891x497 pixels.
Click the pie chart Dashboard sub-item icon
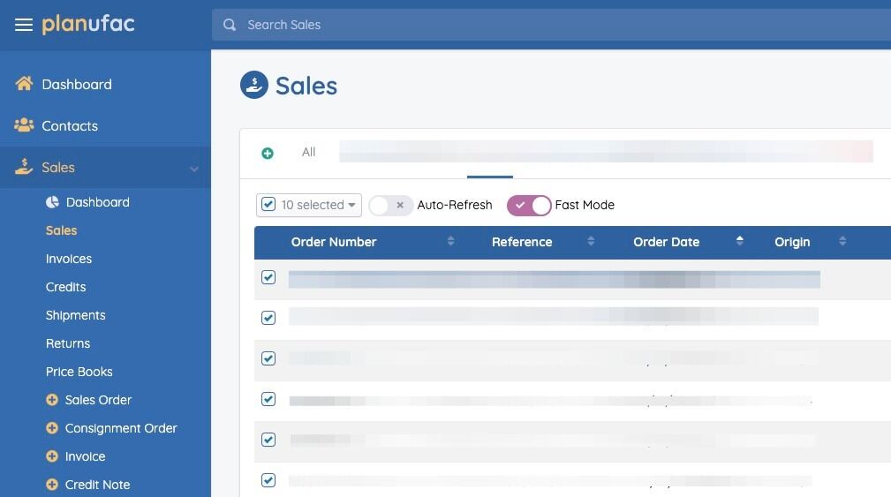tap(52, 202)
